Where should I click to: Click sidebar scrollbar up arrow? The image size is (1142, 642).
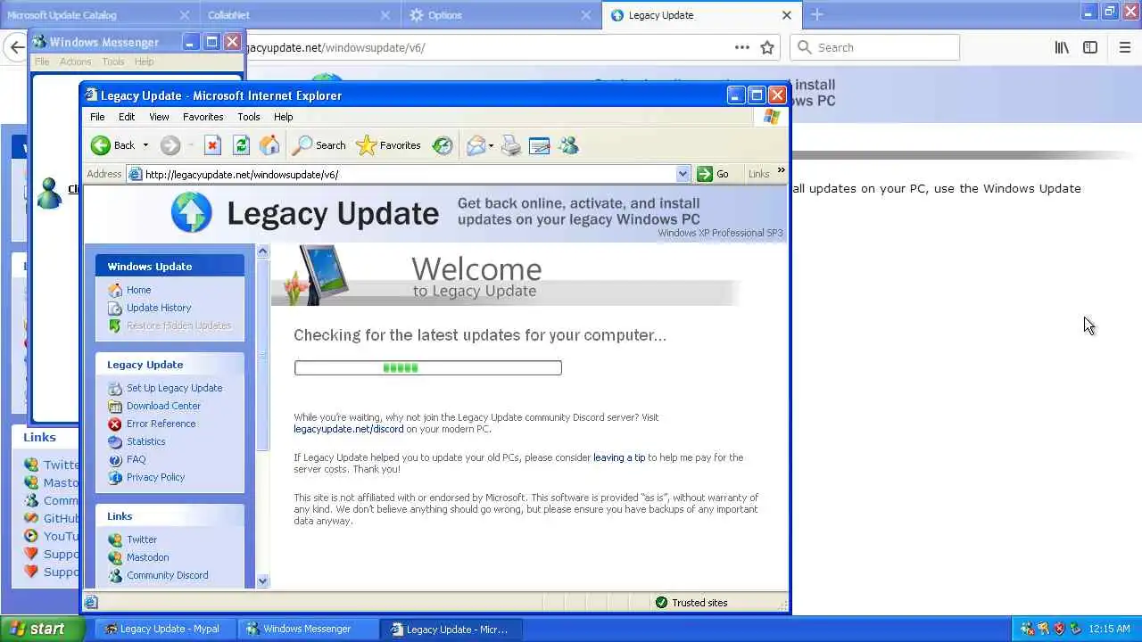click(262, 251)
